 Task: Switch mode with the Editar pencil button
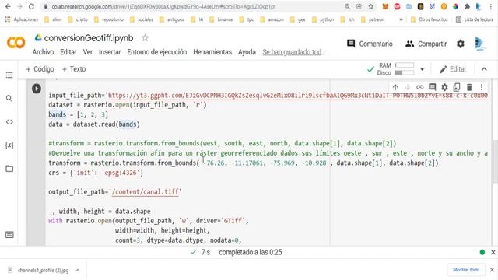click(x=453, y=69)
